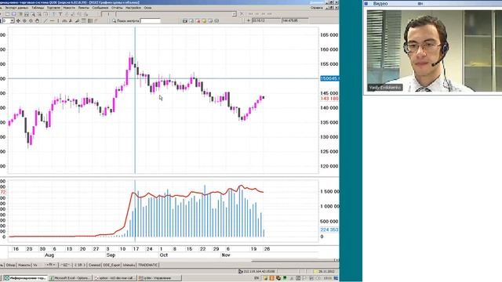This screenshot has height=282, width=502.
Task: Click the presenter video thumbnail
Action: click(x=434, y=51)
